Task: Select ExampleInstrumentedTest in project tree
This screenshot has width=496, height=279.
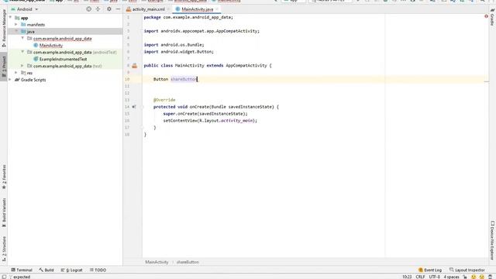Action: (63, 59)
